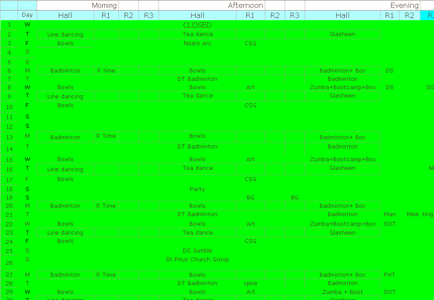Click the 'spire' cell in row 28
The width and height of the screenshot is (434, 300).
(x=250, y=283)
